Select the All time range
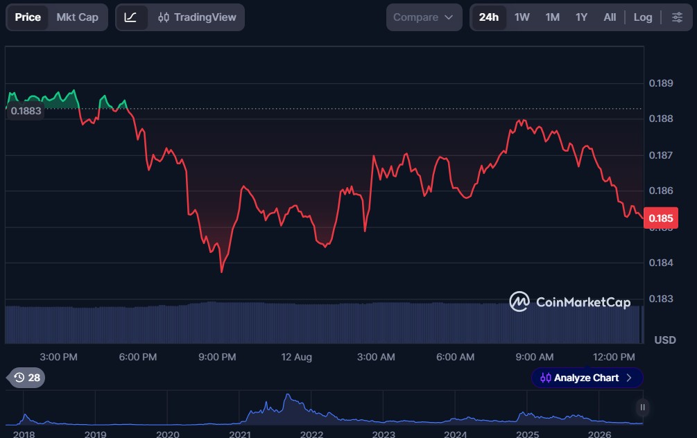 [610, 17]
